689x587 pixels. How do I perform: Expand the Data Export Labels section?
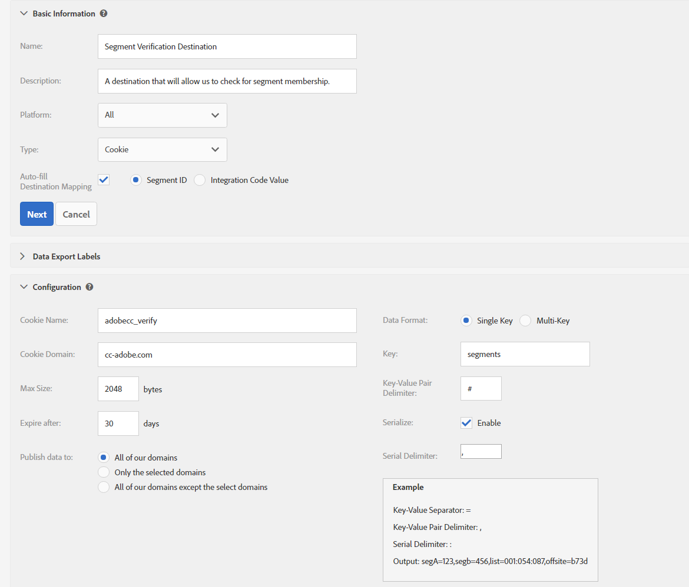[22, 256]
